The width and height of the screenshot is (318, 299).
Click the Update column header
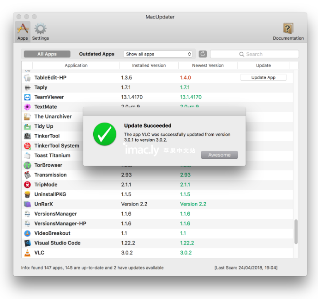coord(263,66)
